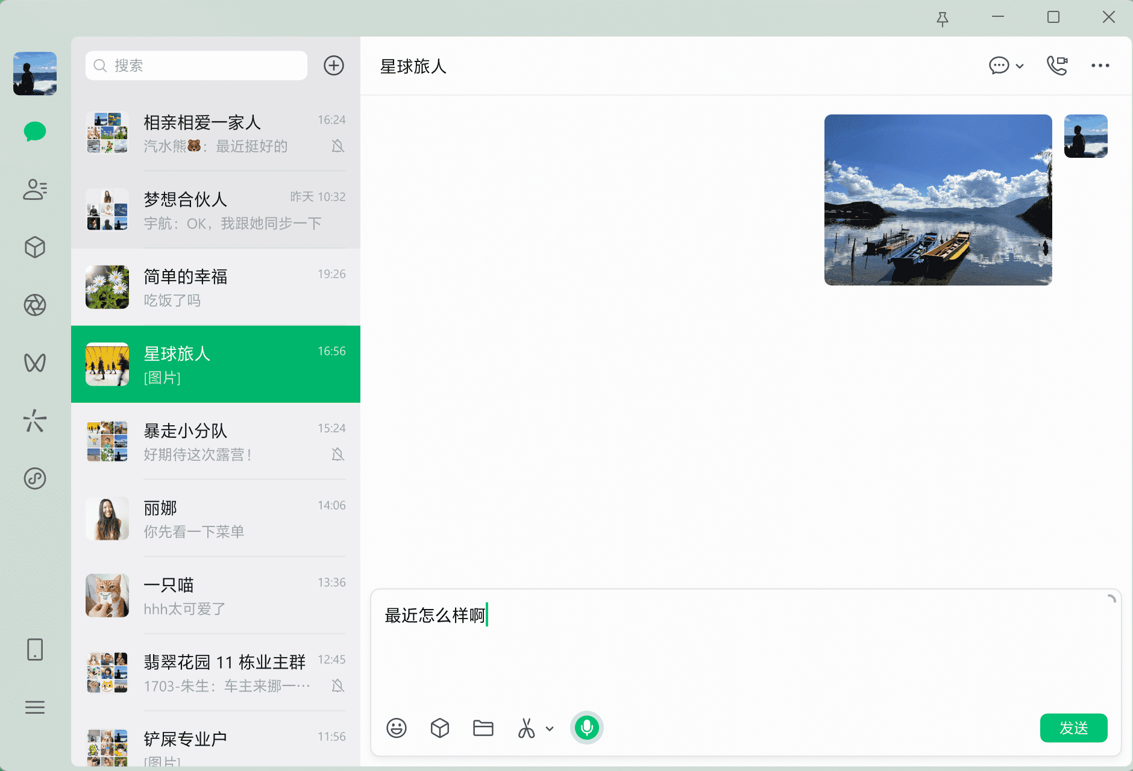Start a new chat with the plus button
This screenshot has width=1133, height=771.
tap(334, 65)
